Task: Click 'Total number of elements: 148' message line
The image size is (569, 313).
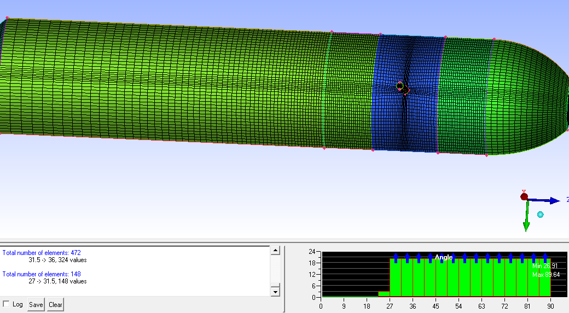Action: (42, 274)
